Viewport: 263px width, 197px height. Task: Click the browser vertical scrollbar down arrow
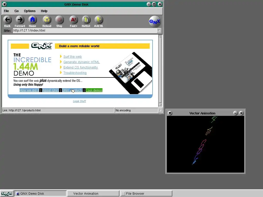click(x=160, y=105)
